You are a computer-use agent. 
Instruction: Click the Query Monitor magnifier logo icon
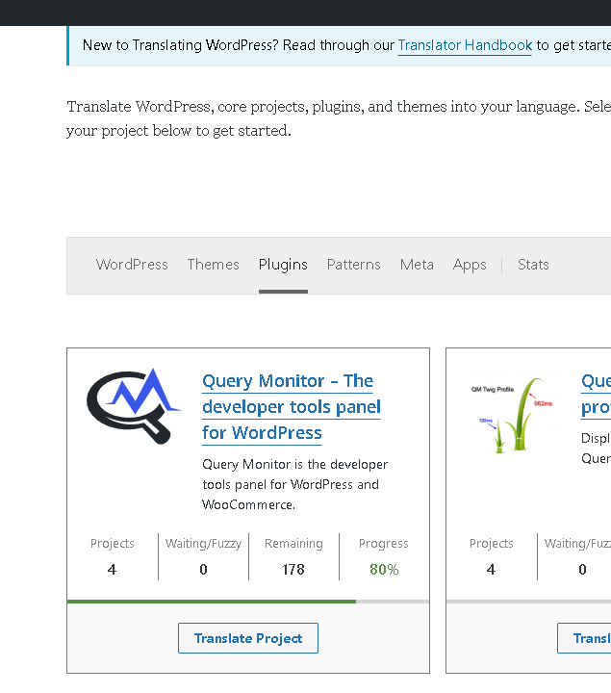[x=133, y=405]
